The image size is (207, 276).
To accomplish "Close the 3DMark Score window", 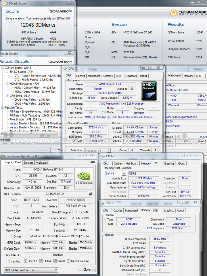I will tap(69, 2).
